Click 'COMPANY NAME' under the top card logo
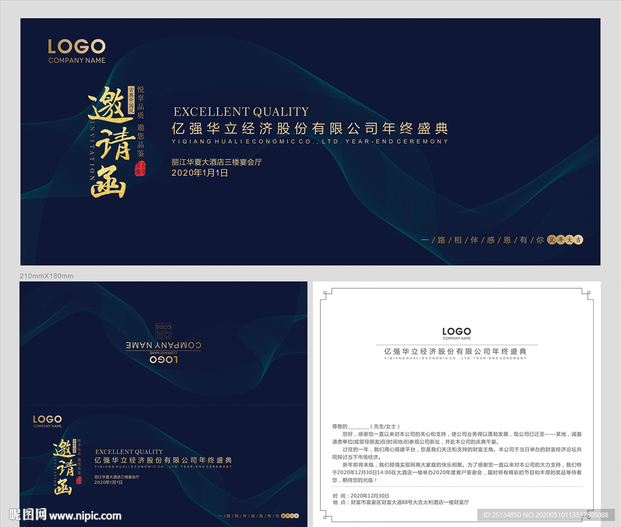 (x=77, y=60)
